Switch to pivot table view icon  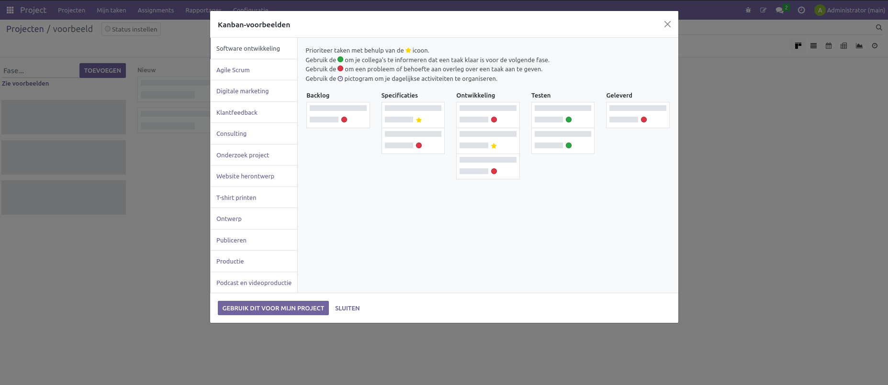click(x=844, y=46)
